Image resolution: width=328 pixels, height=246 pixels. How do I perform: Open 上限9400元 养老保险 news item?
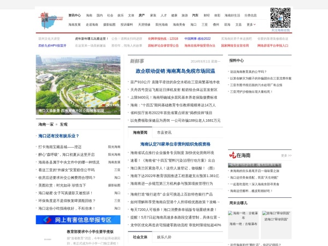point(174,97)
